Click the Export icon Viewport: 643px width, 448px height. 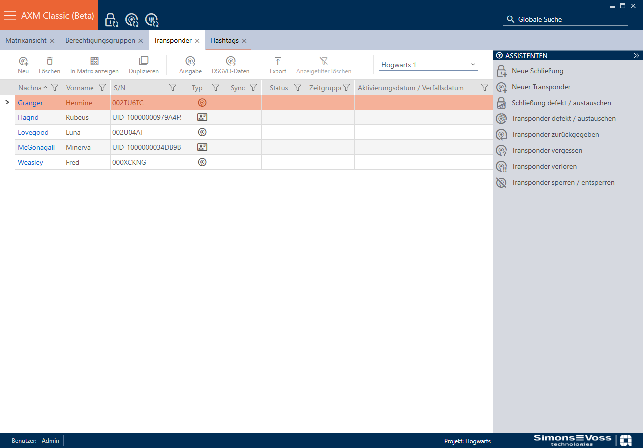(278, 61)
